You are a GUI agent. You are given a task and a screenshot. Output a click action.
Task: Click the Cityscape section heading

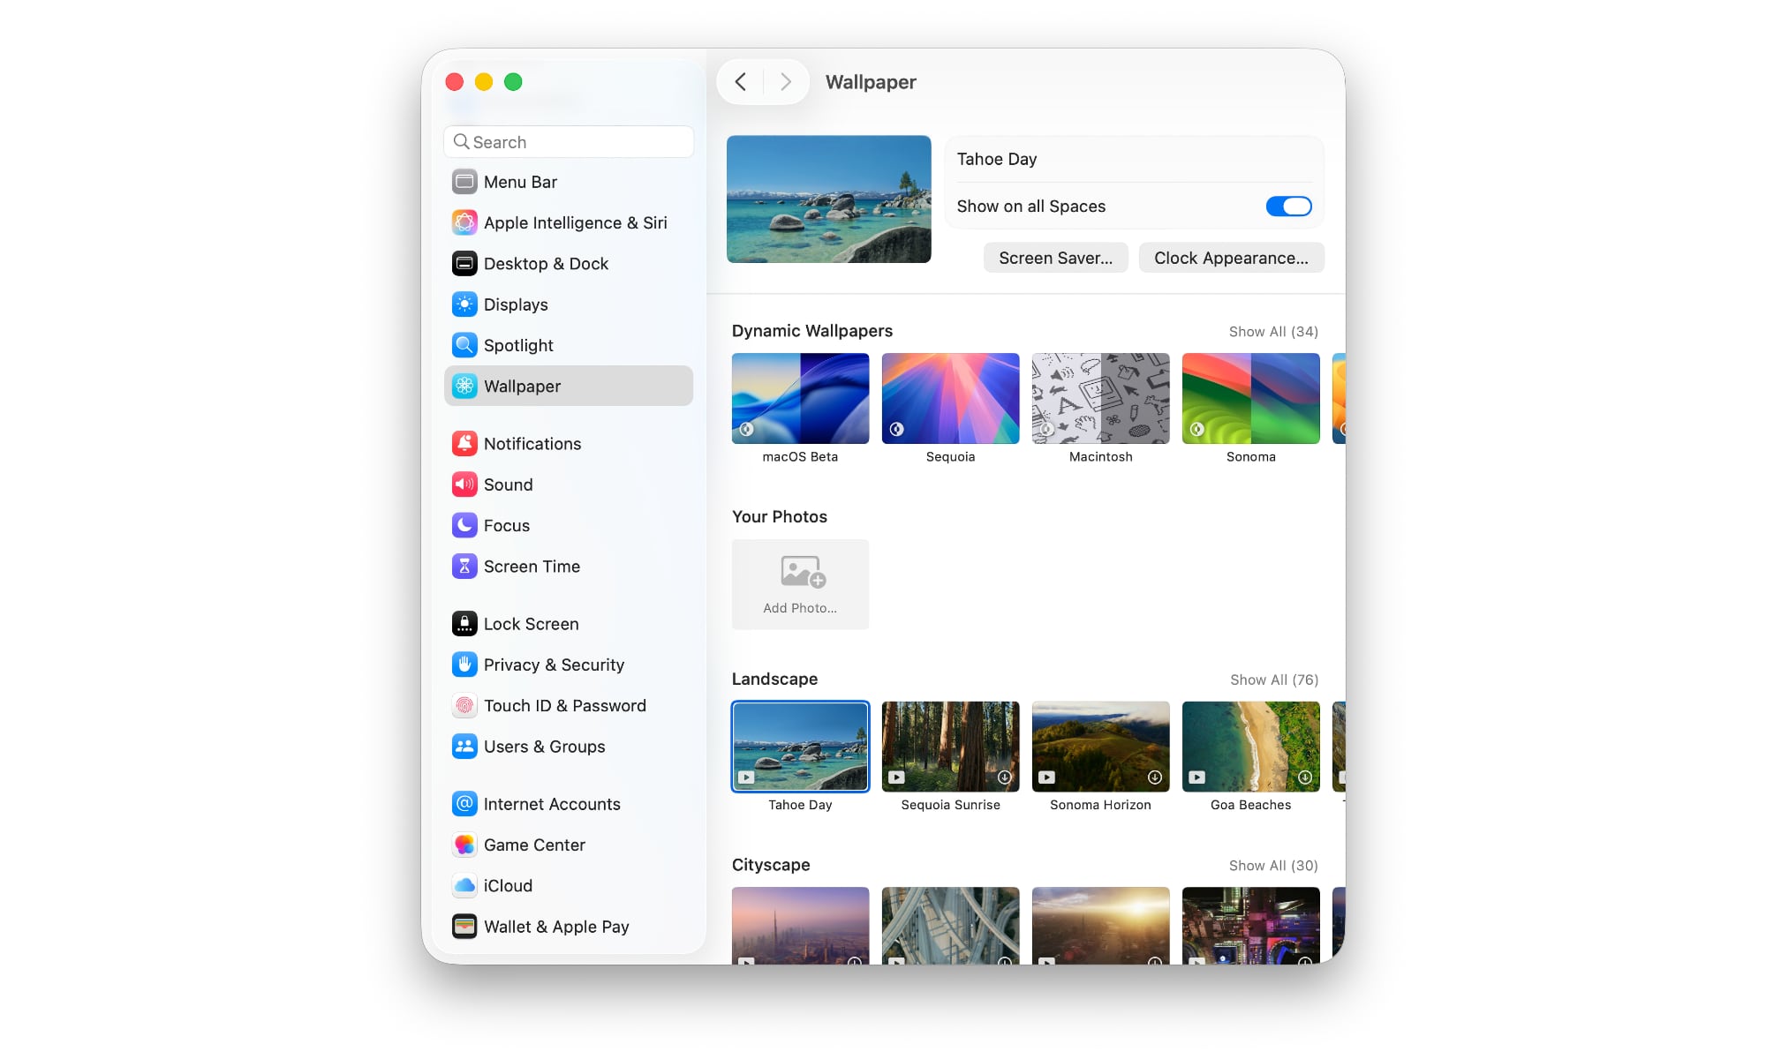coord(771,865)
